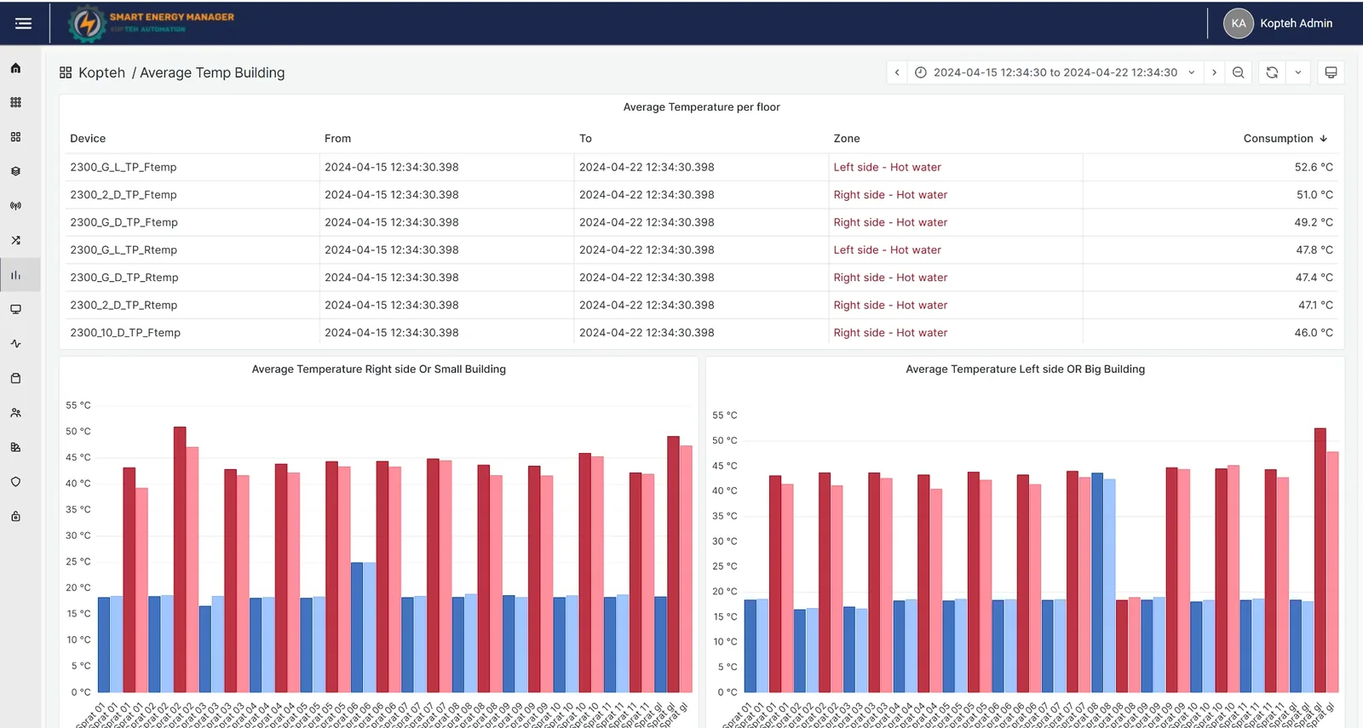Select device cell 2300_10_D_TP_Ftemp

[x=125, y=333]
